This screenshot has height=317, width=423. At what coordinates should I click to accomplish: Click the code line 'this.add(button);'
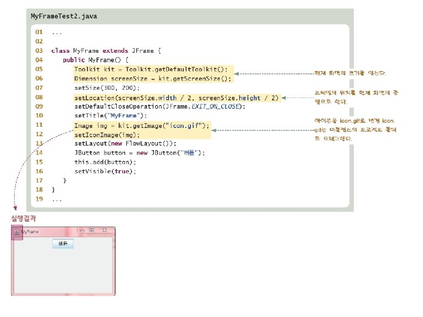(x=105, y=162)
